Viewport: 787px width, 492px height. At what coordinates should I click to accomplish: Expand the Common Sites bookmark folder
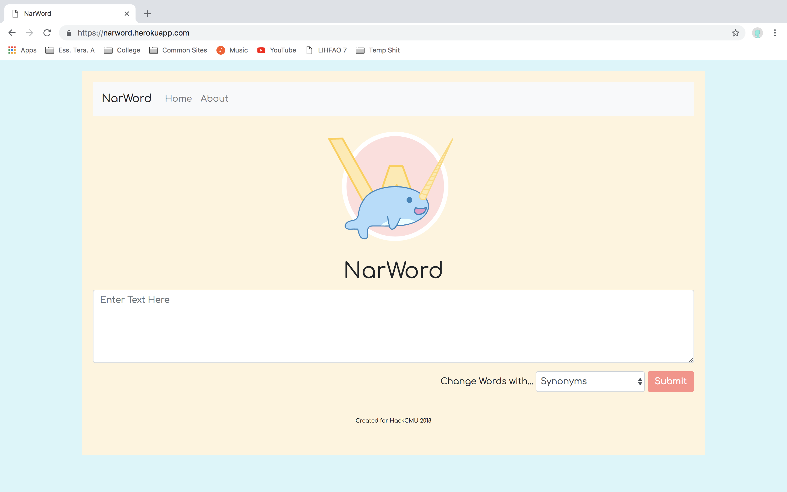click(x=178, y=50)
